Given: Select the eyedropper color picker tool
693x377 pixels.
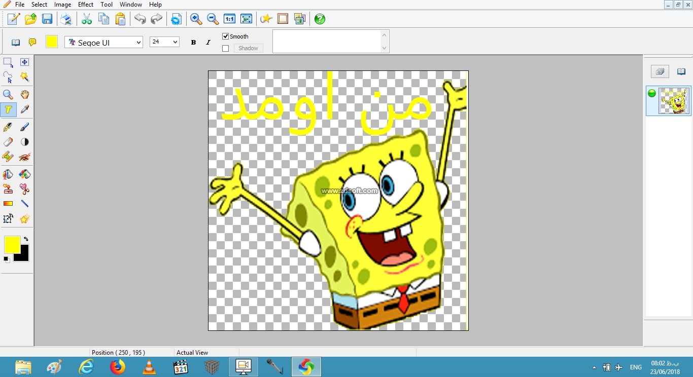Looking at the screenshot, I should 24,109.
